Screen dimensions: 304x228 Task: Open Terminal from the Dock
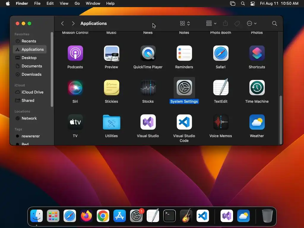170,216
